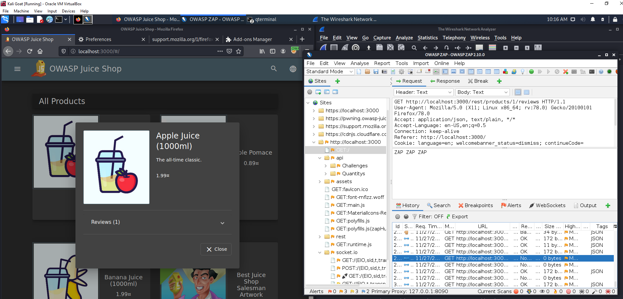Close the Apple Juice product dialog
Image resolution: width=623 pixels, height=299 pixels.
[x=217, y=249]
